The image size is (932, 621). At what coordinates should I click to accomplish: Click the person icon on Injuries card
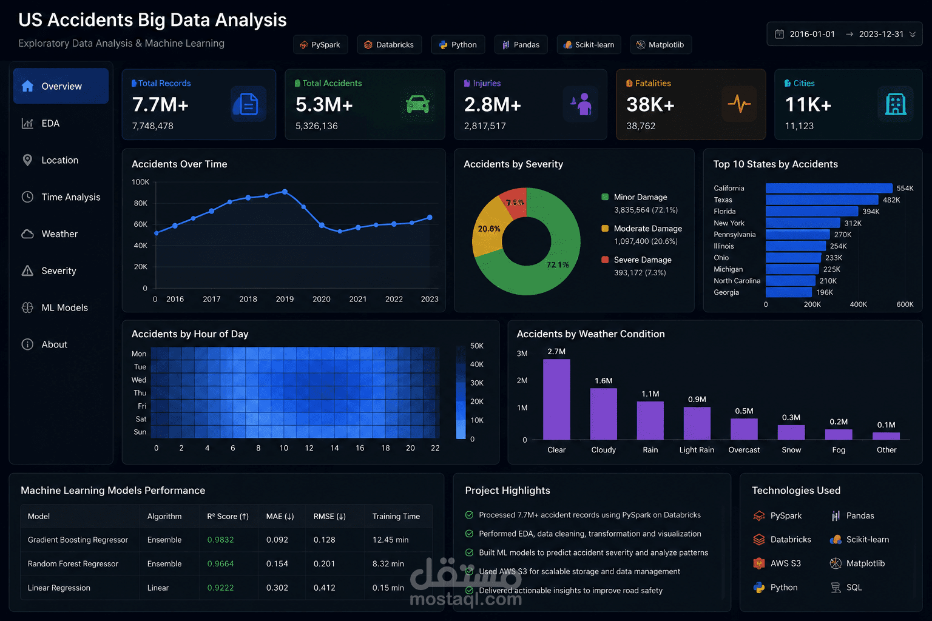tap(581, 104)
